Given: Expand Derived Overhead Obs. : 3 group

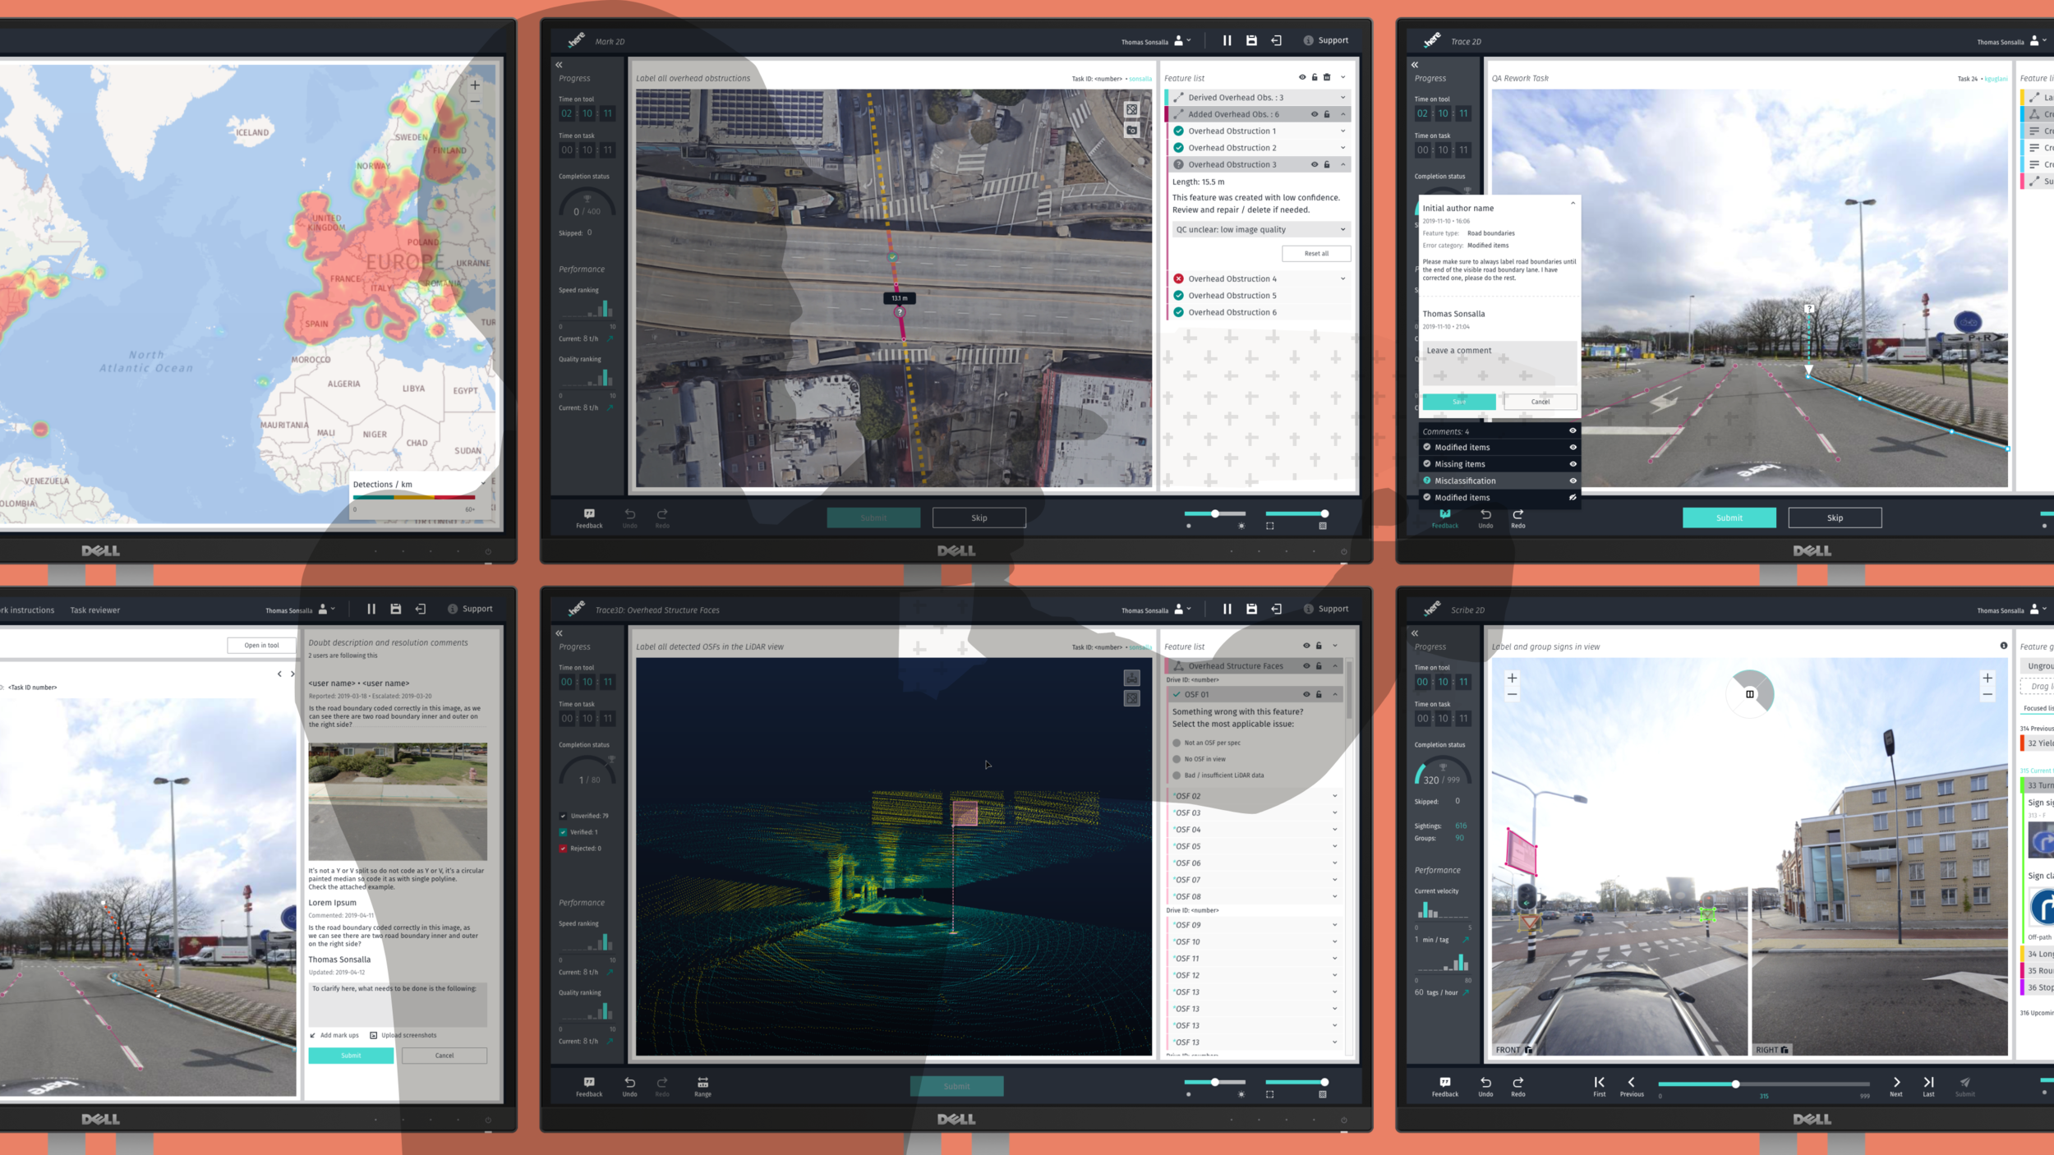Looking at the screenshot, I should [1343, 98].
